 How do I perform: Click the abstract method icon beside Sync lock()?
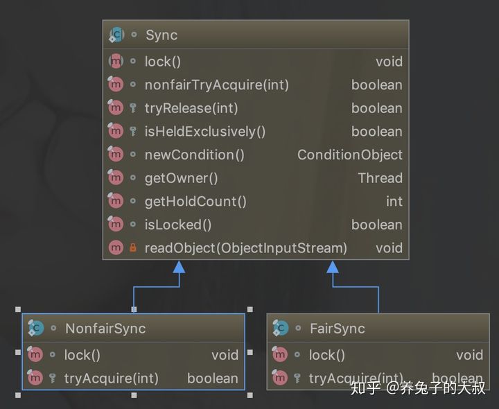(x=116, y=61)
